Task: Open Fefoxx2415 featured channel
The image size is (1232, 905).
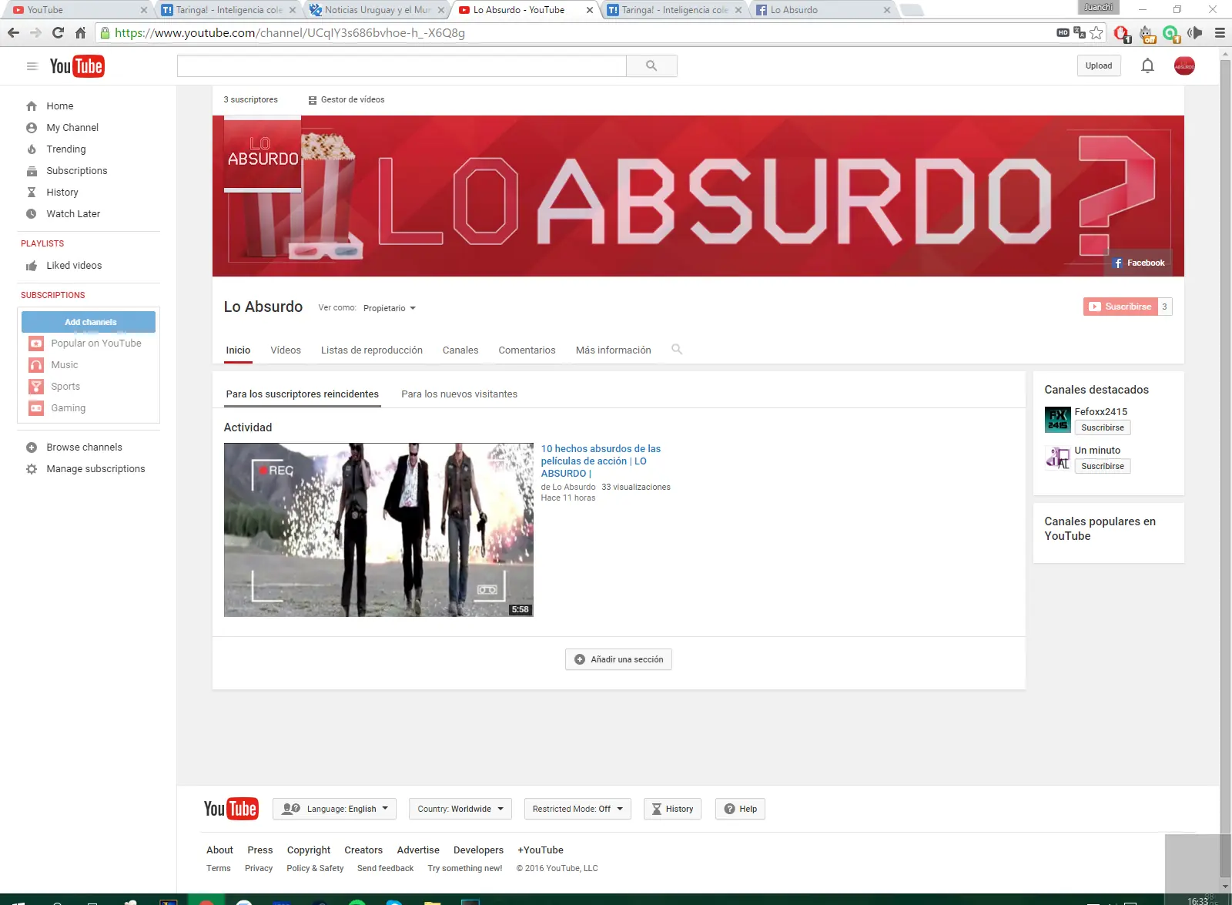Action: coord(1100,412)
